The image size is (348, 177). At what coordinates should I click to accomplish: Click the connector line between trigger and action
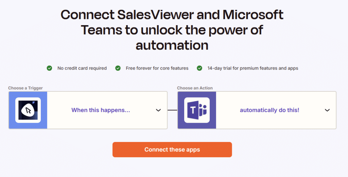coord(172,110)
